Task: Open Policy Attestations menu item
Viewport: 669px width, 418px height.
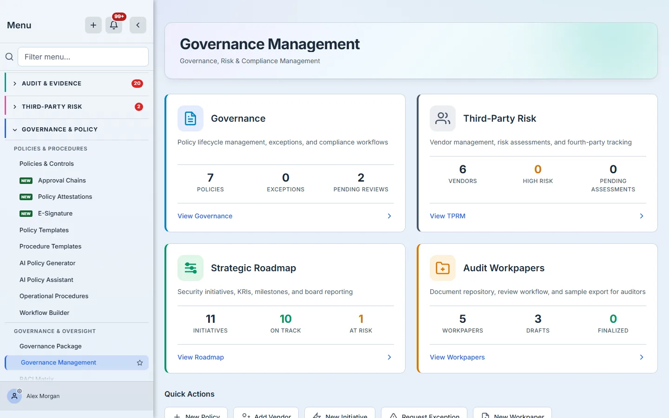Action: (x=65, y=197)
